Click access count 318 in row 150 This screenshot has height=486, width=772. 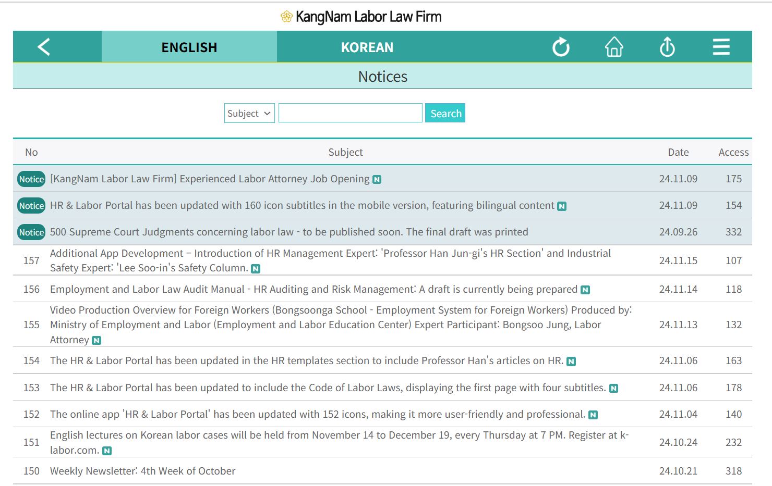(x=733, y=471)
